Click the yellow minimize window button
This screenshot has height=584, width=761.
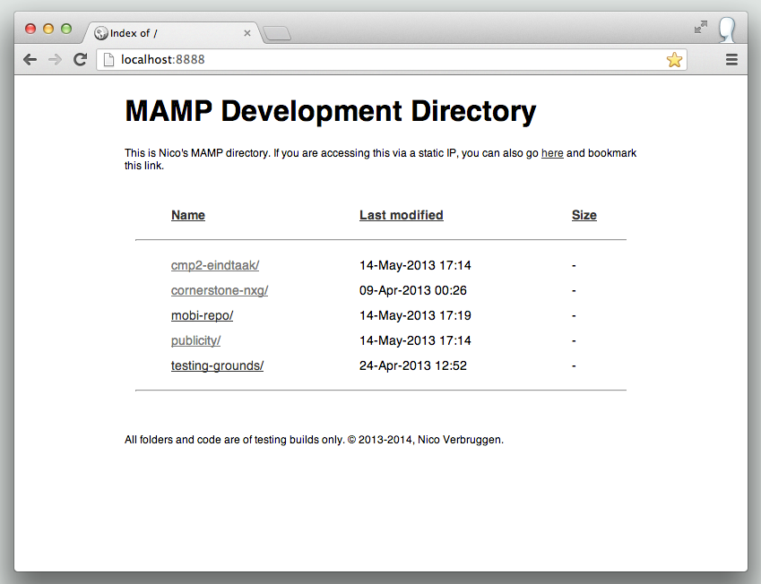point(48,29)
